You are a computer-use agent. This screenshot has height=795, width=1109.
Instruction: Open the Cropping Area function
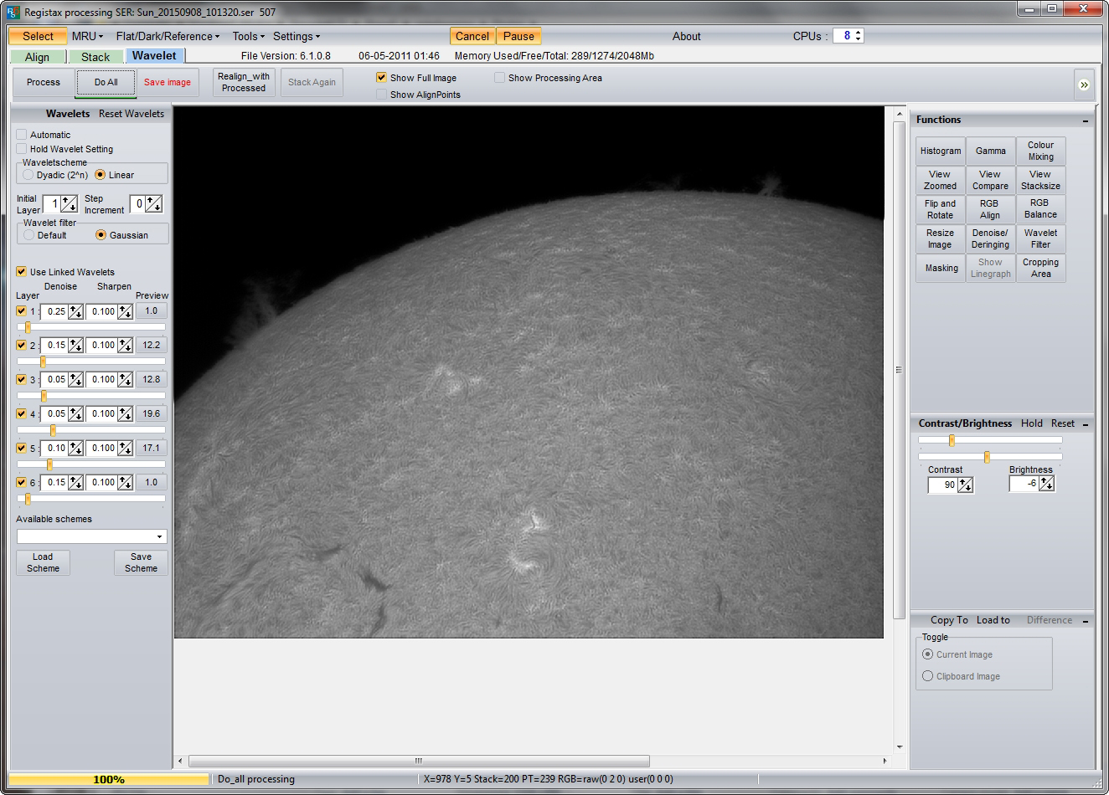(1041, 268)
